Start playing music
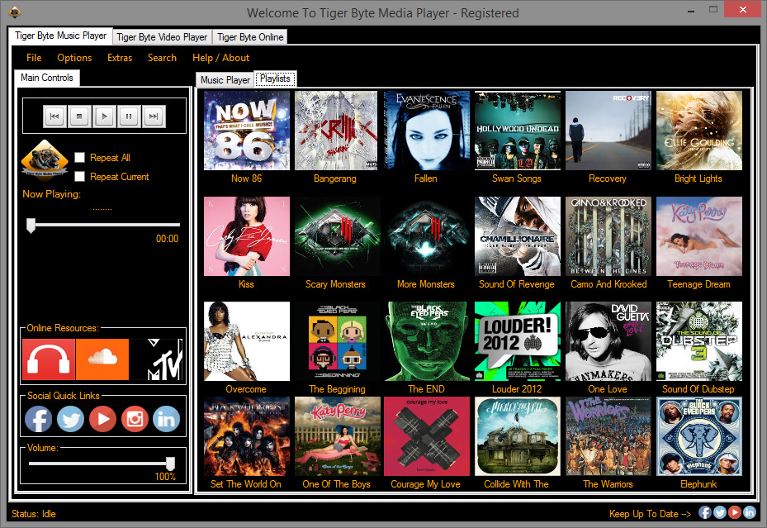767x528 pixels. (104, 117)
